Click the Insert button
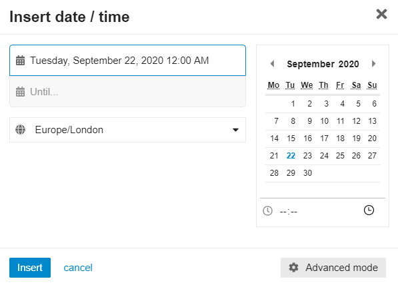 (30, 268)
